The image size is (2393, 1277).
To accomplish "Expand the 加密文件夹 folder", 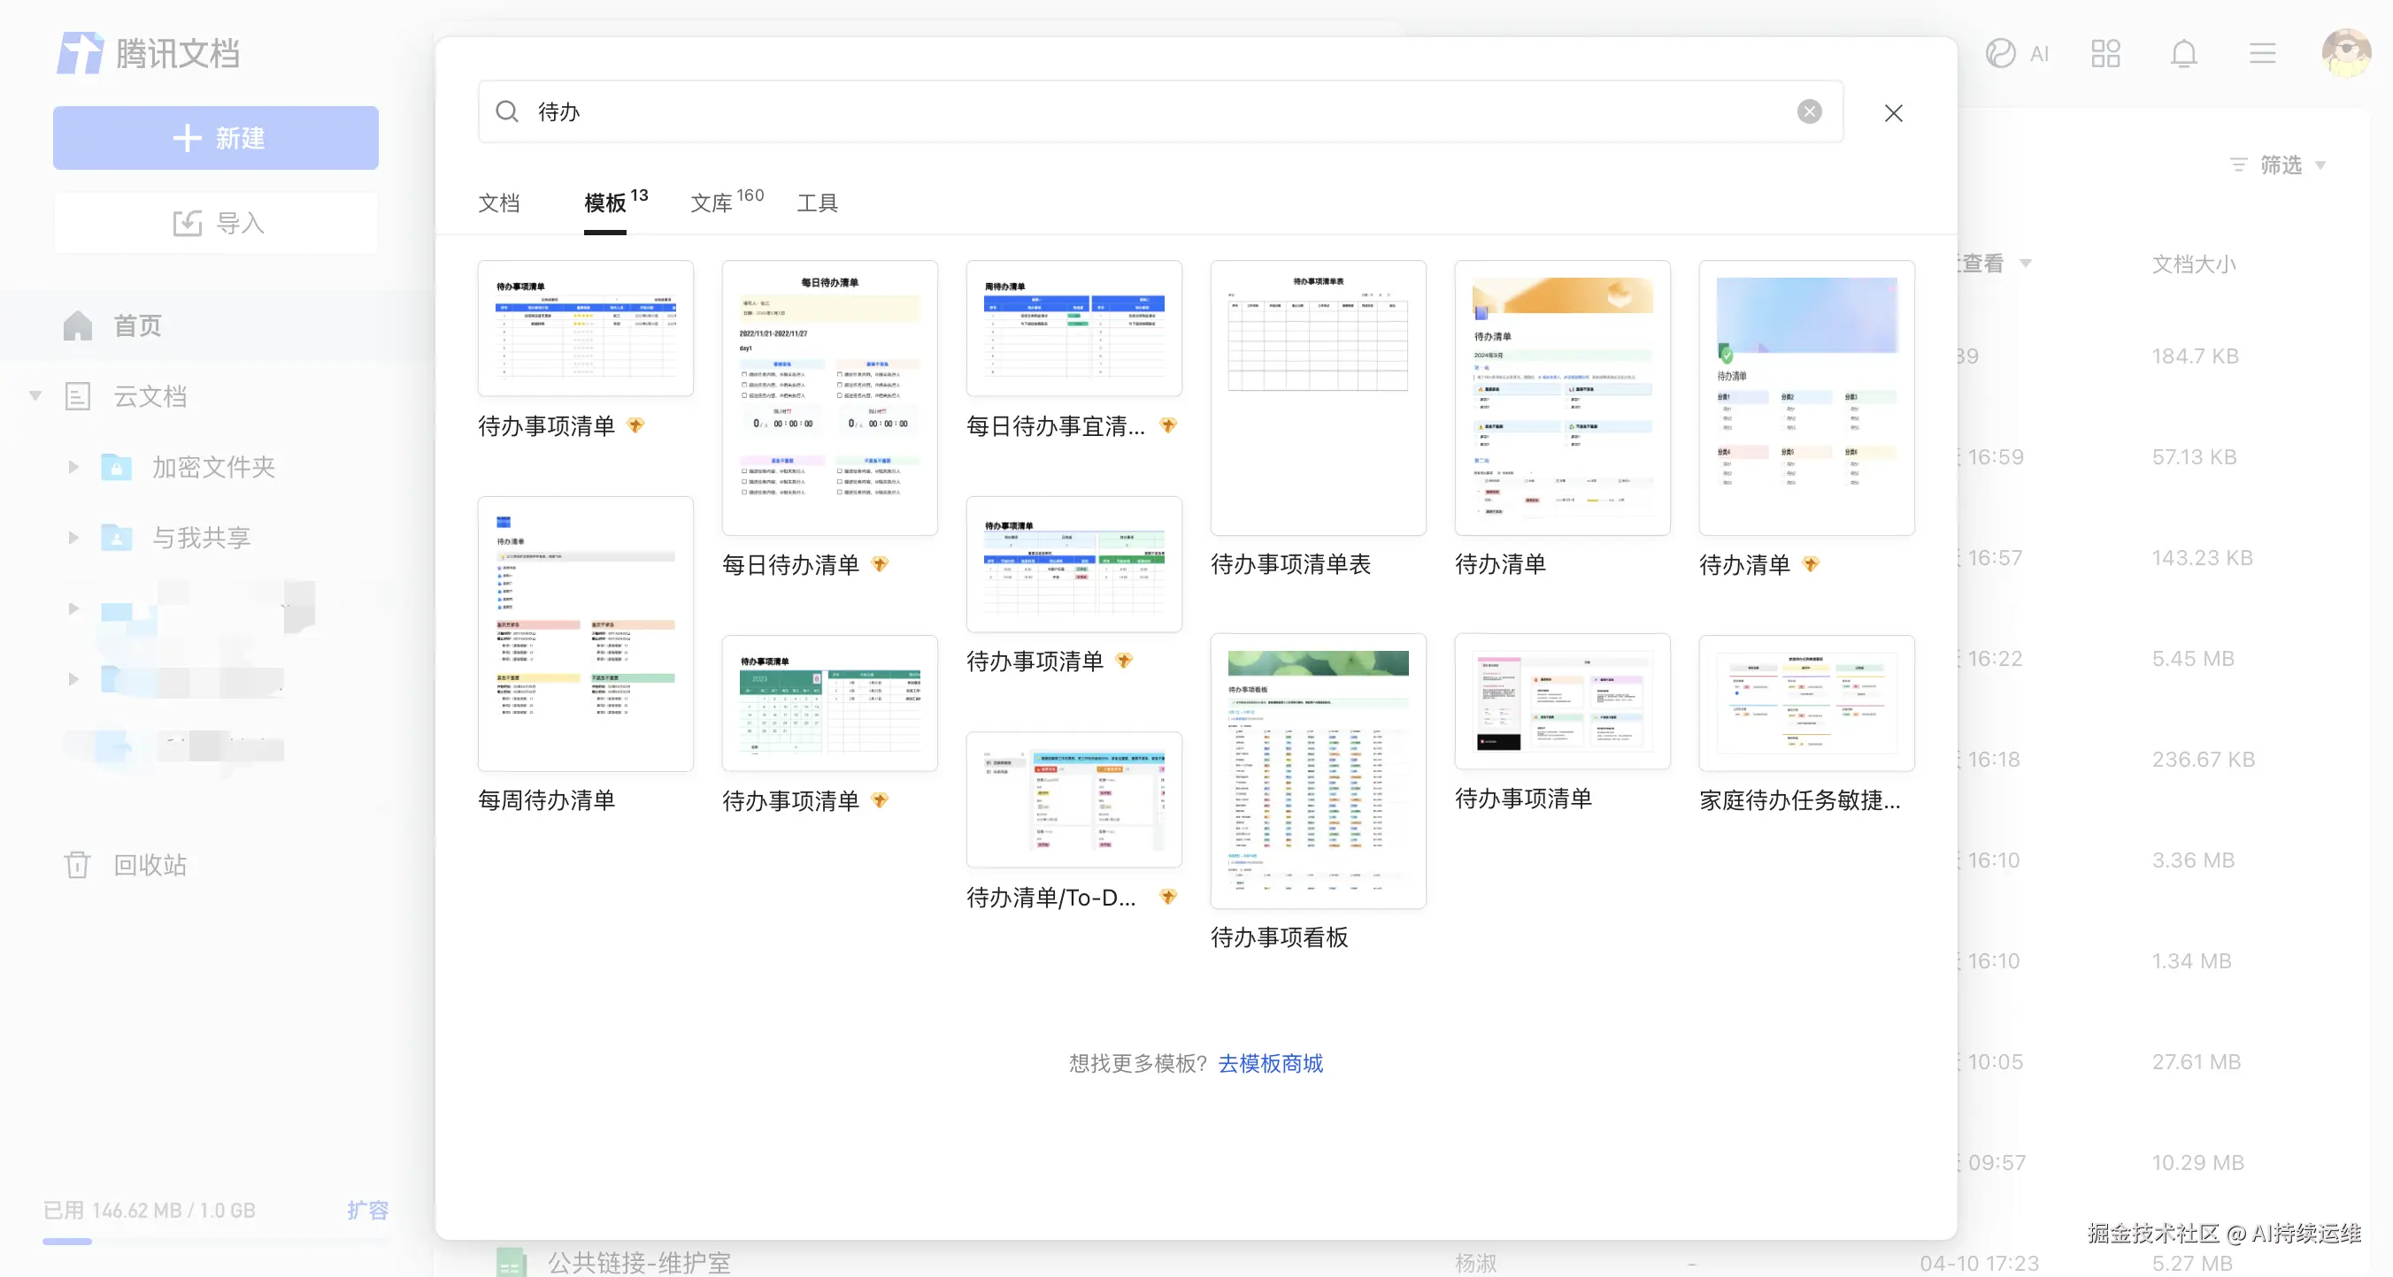I will [73, 467].
